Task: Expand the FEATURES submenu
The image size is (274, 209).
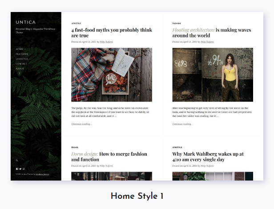Action: [30, 54]
